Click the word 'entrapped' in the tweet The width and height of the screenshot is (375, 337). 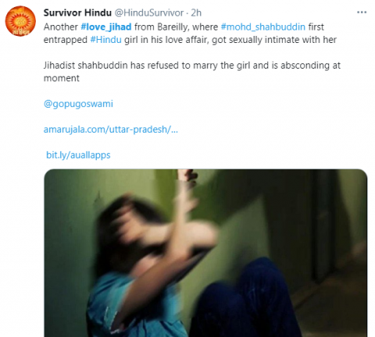click(x=66, y=40)
